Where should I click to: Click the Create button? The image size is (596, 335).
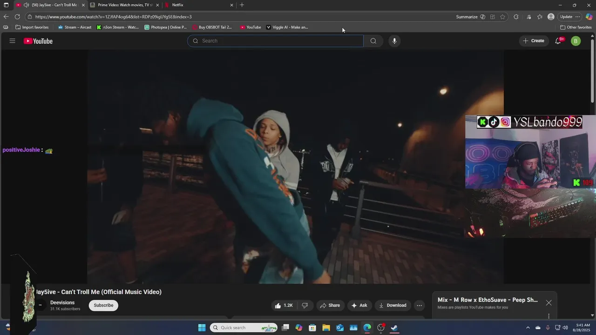[x=533, y=41]
